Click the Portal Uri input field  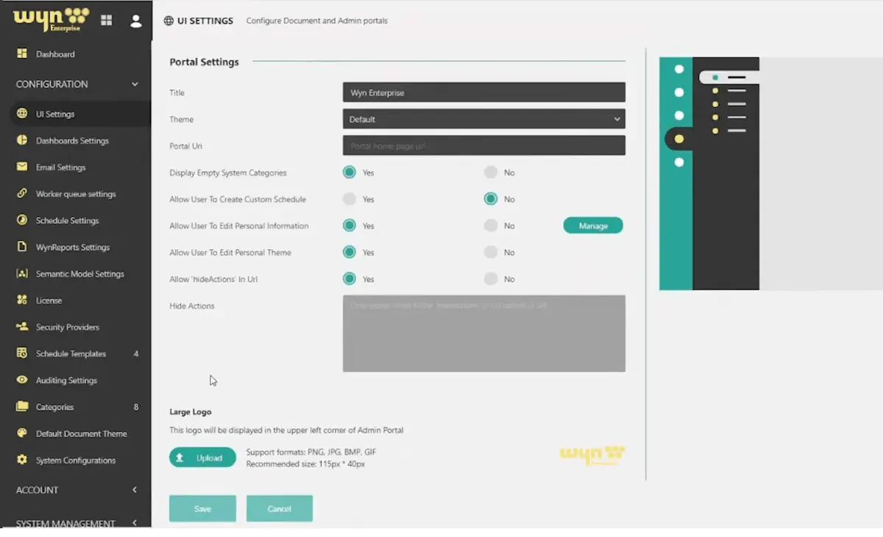pyautogui.click(x=484, y=145)
